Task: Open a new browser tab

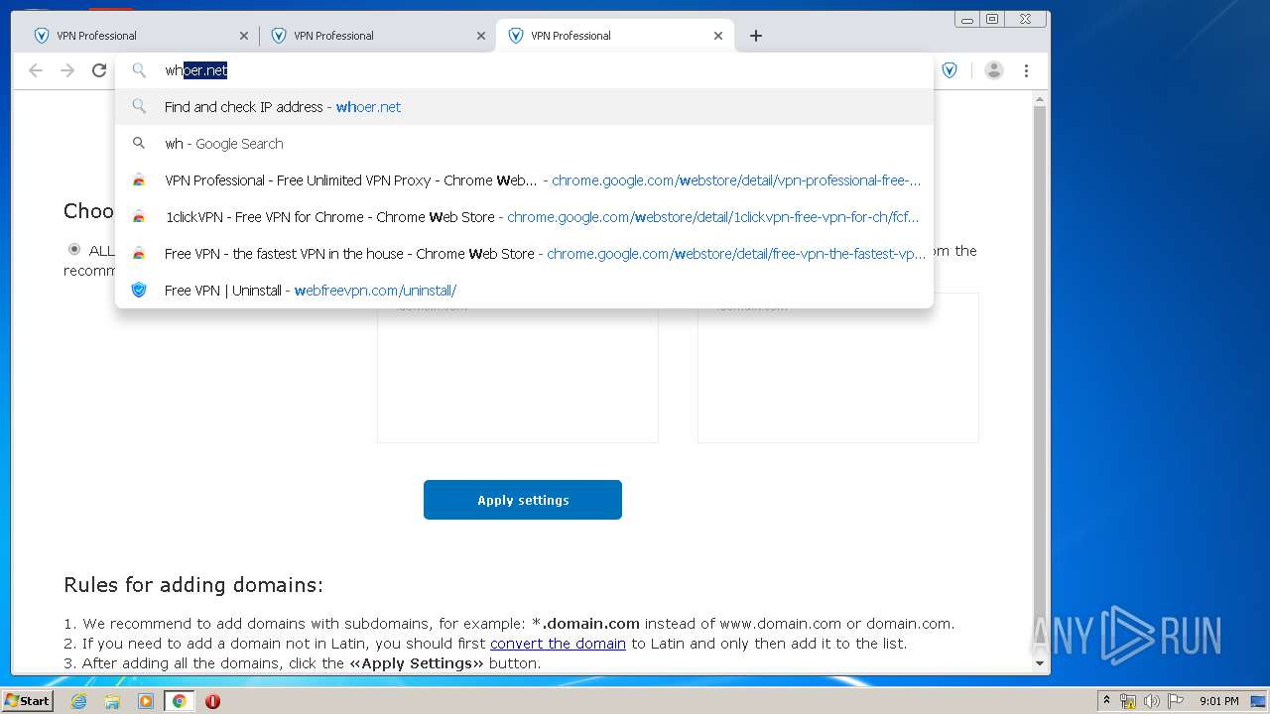Action: 756,36
